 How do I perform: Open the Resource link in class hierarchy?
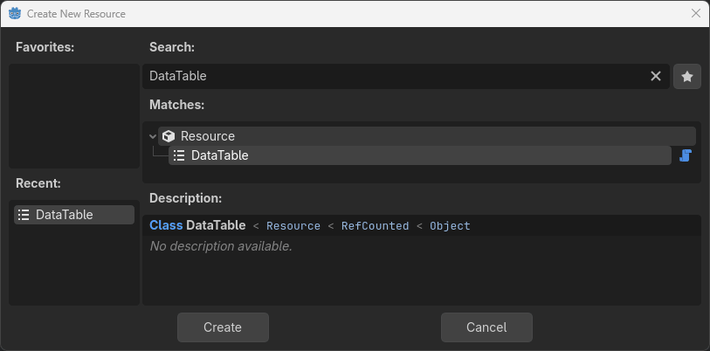click(x=293, y=226)
